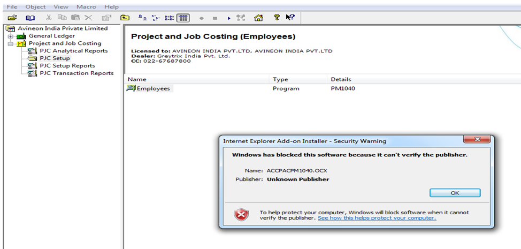Viewport: 521px width, 249px height.
Task: Switch to small icons view
Action: click(156, 18)
